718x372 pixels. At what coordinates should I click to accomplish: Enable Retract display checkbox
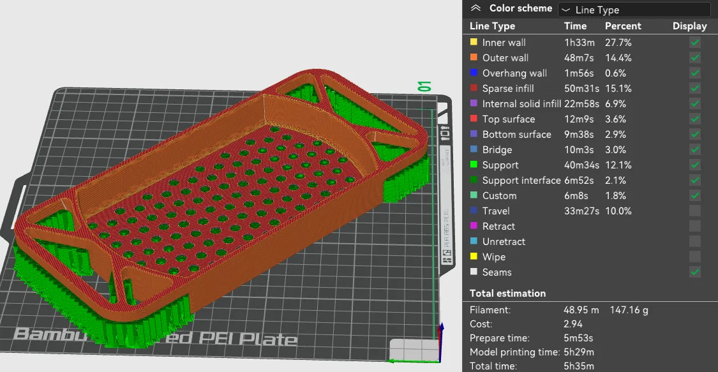694,227
